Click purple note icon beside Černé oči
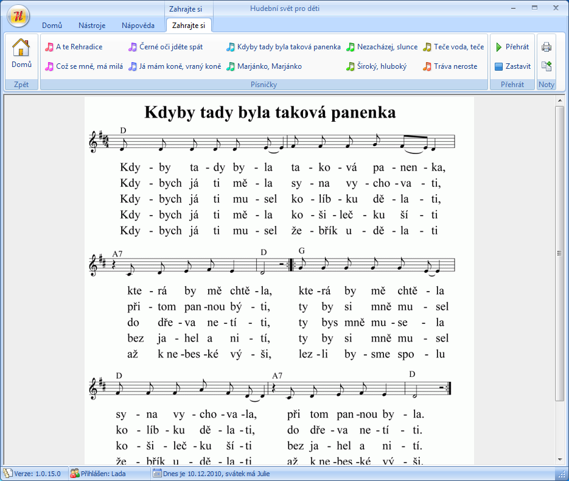Screen dimensions: 569x481 click(133, 47)
